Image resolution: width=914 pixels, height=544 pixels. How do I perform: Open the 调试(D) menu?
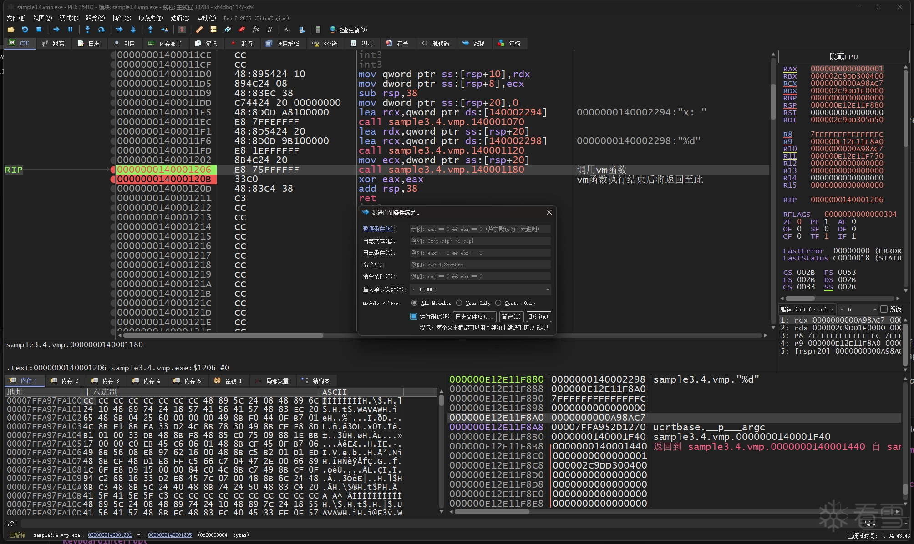[69, 18]
